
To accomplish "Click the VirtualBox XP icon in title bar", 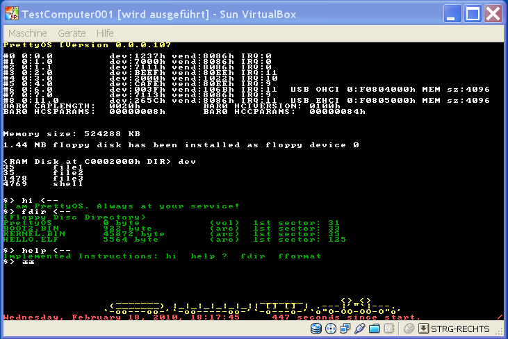I will [x=12, y=14].
